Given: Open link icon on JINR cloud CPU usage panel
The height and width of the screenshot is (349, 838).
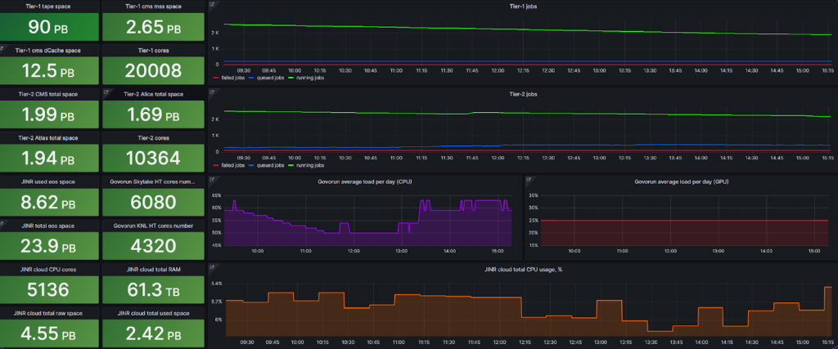Looking at the screenshot, I should [212, 266].
